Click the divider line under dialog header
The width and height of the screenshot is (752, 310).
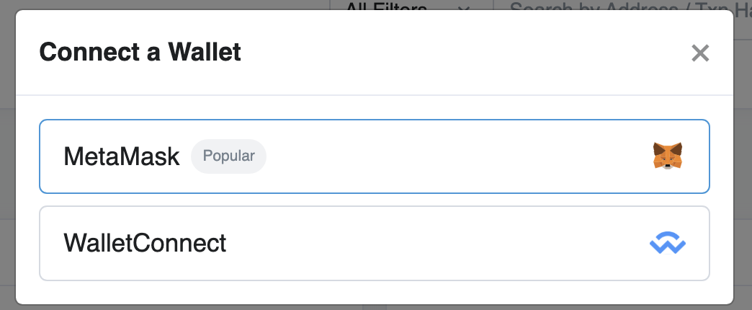[374, 95]
